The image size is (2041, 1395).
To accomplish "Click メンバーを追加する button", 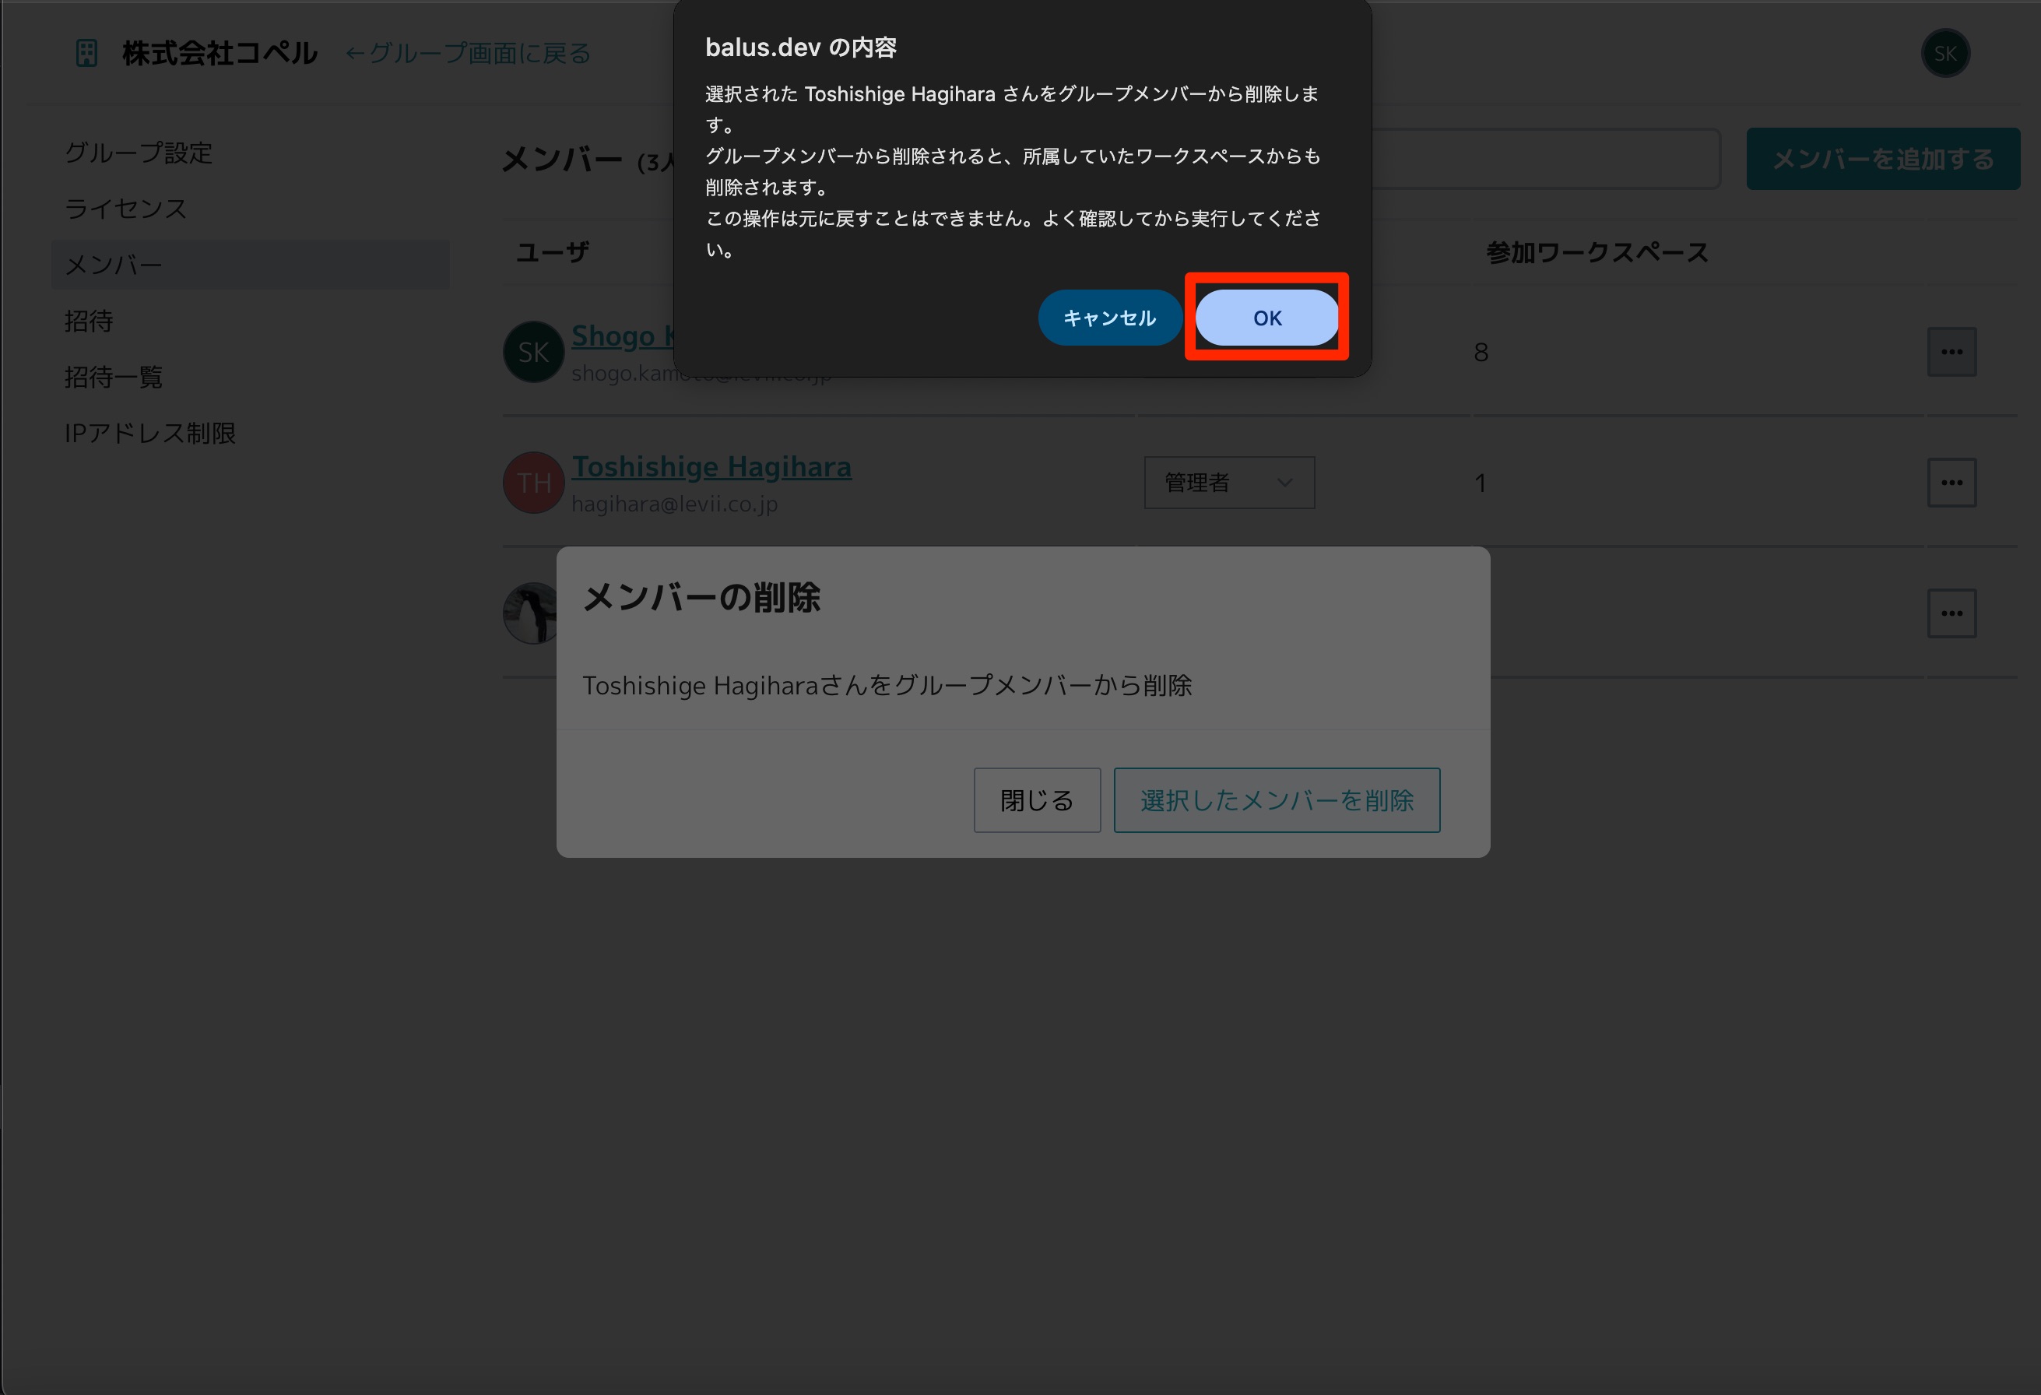I will click(1882, 159).
